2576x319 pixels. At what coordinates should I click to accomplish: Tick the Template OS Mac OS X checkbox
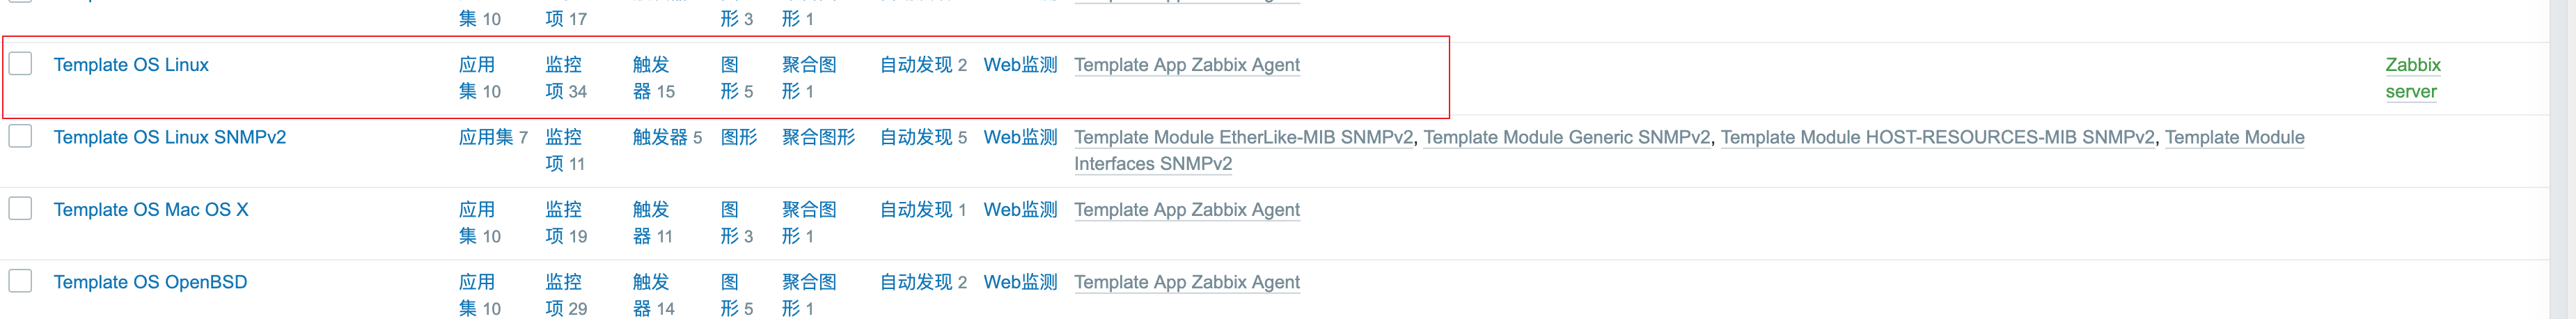coord(20,209)
